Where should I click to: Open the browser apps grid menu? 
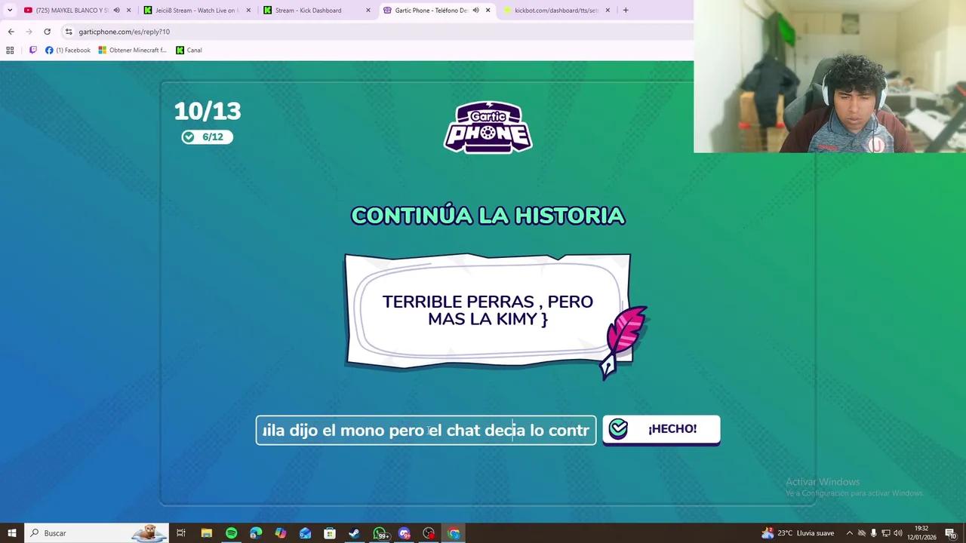(10, 50)
